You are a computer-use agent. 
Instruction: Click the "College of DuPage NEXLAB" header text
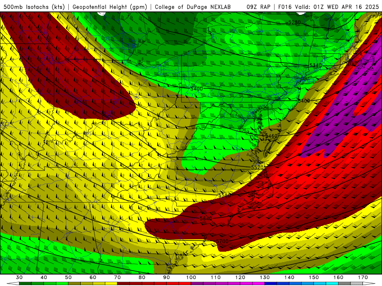click(193, 7)
